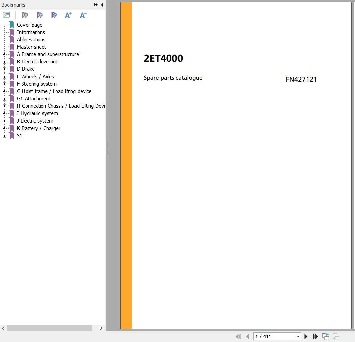355x342 pixels.
Task: Click the Master sheet bookmark ribbon icon
Action: 12,47
